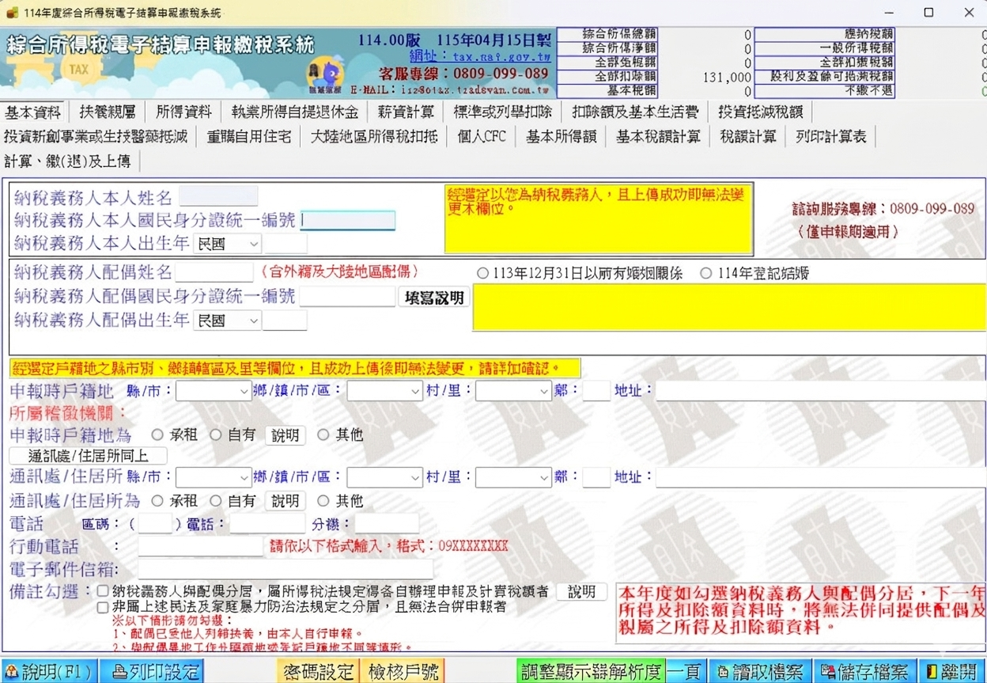
Task: Open 通訊處/住居所 鄉/鎮/市/區 dropdown
Action: coord(384,478)
